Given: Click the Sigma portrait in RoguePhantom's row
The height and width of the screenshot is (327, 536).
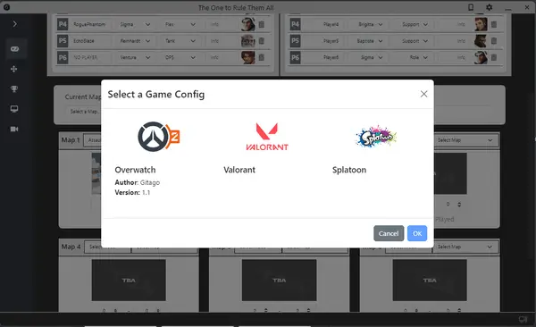Looking at the screenshot, I should point(248,24).
